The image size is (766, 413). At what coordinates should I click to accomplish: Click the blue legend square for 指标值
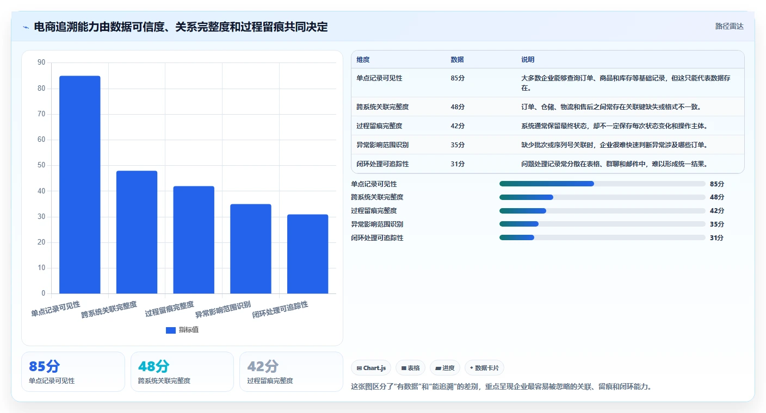point(171,330)
